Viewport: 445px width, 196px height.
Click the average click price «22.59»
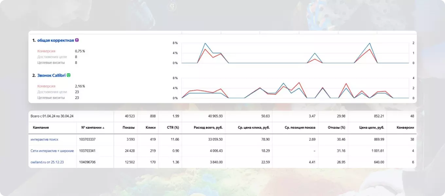click(x=265, y=162)
